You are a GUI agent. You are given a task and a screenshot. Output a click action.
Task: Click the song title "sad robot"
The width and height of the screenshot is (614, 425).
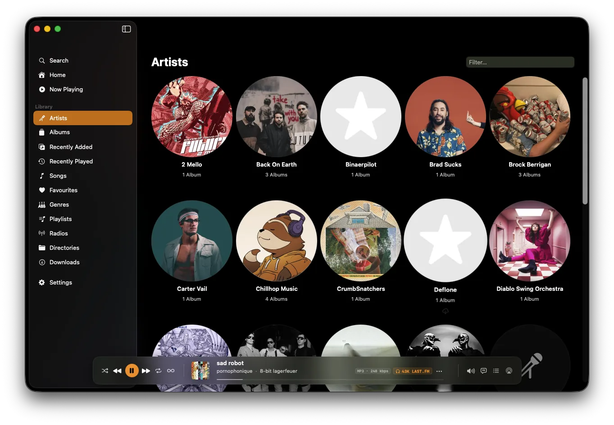[230, 363]
